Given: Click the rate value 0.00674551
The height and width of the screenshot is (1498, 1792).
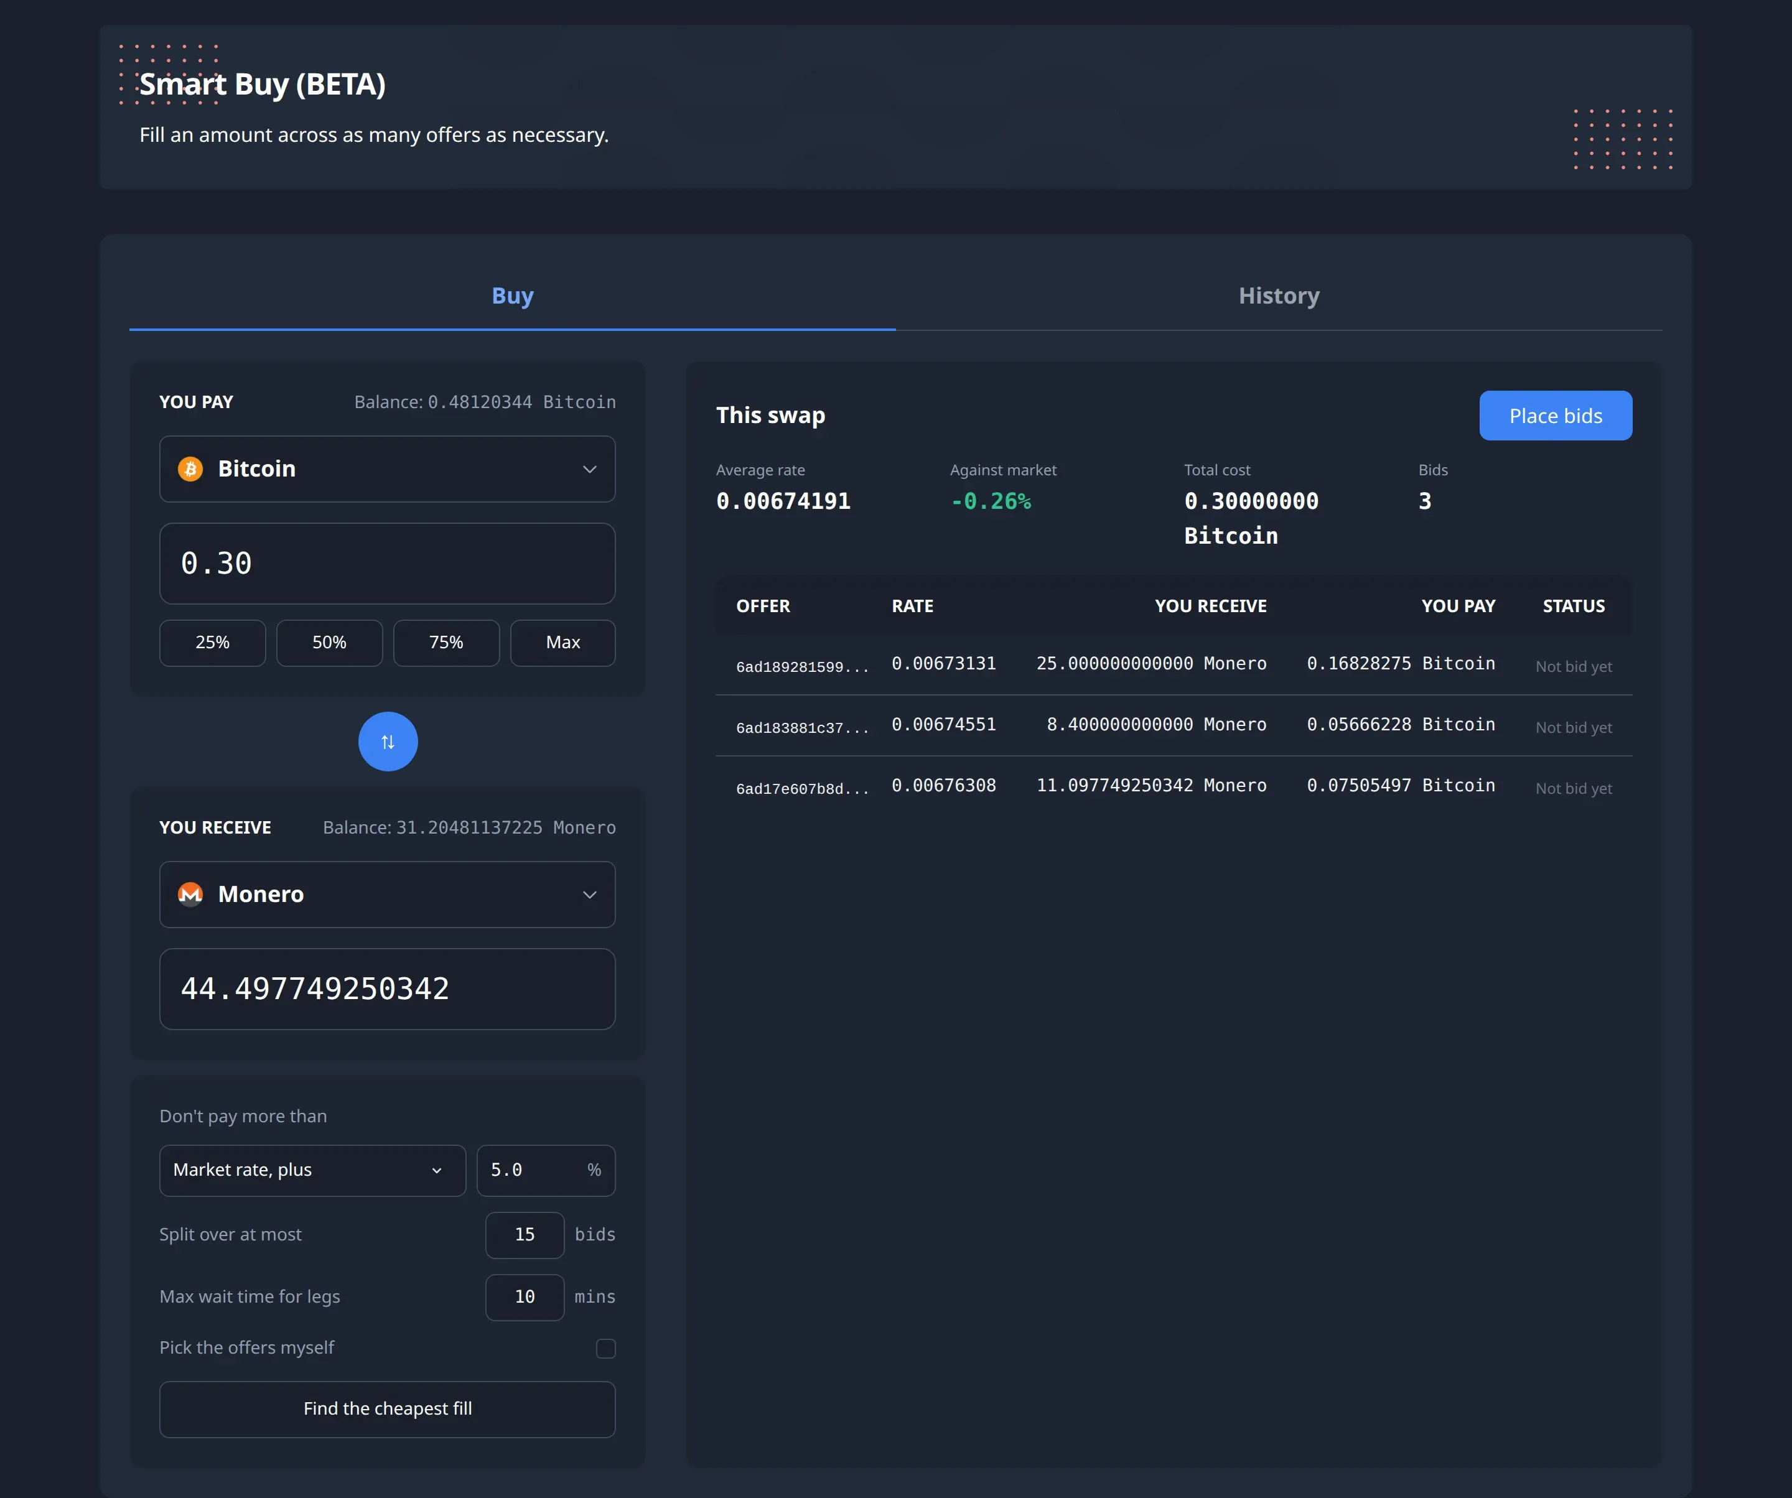Looking at the screenshot, I should [944, 724].
